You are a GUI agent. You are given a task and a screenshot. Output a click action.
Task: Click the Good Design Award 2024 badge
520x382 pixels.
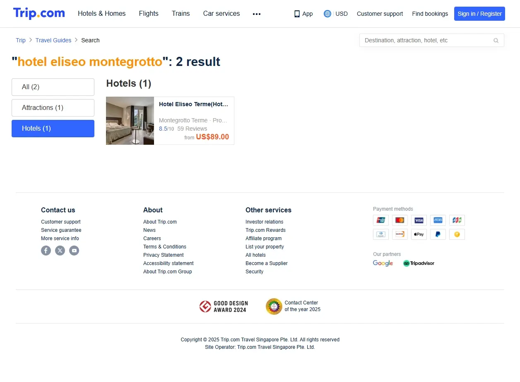(x=223, y=307)
